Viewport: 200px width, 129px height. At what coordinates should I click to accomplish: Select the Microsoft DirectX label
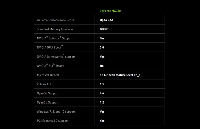(48, 75)
